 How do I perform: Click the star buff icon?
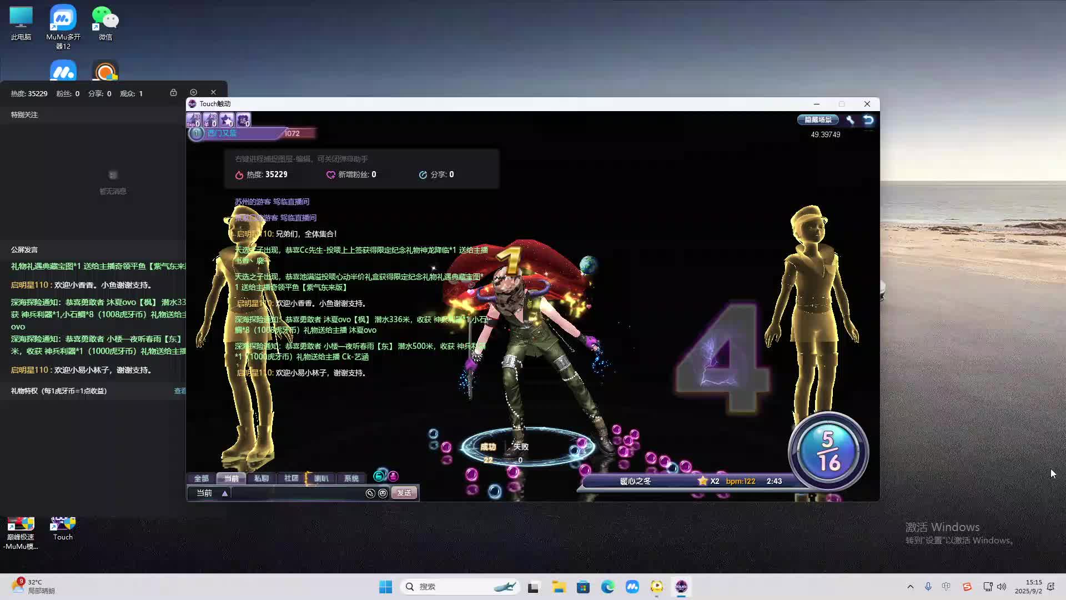pyautogui.click(x=227, y=120)
